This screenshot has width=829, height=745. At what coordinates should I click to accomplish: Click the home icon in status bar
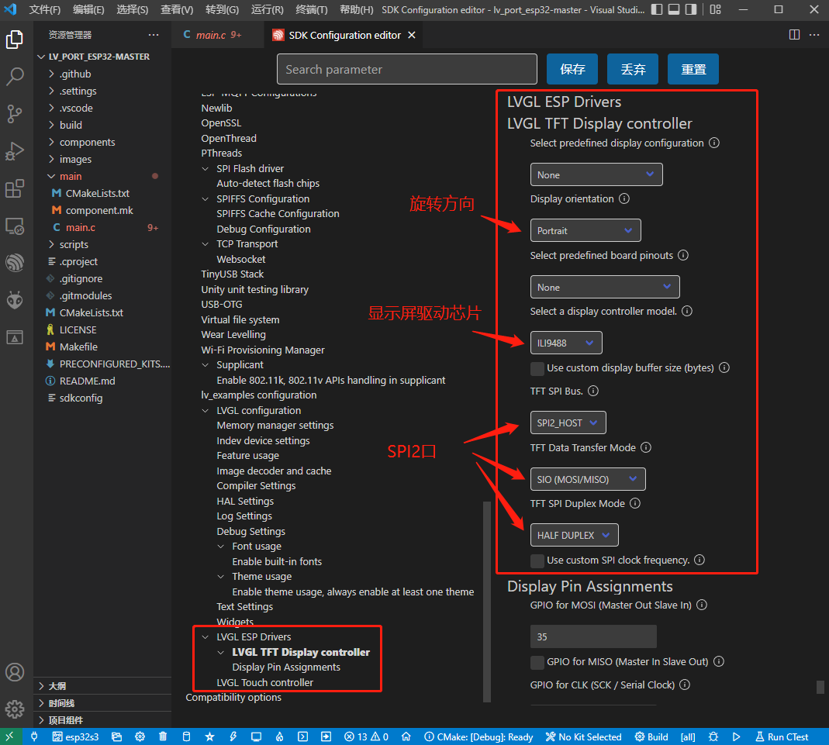[406, 736]
